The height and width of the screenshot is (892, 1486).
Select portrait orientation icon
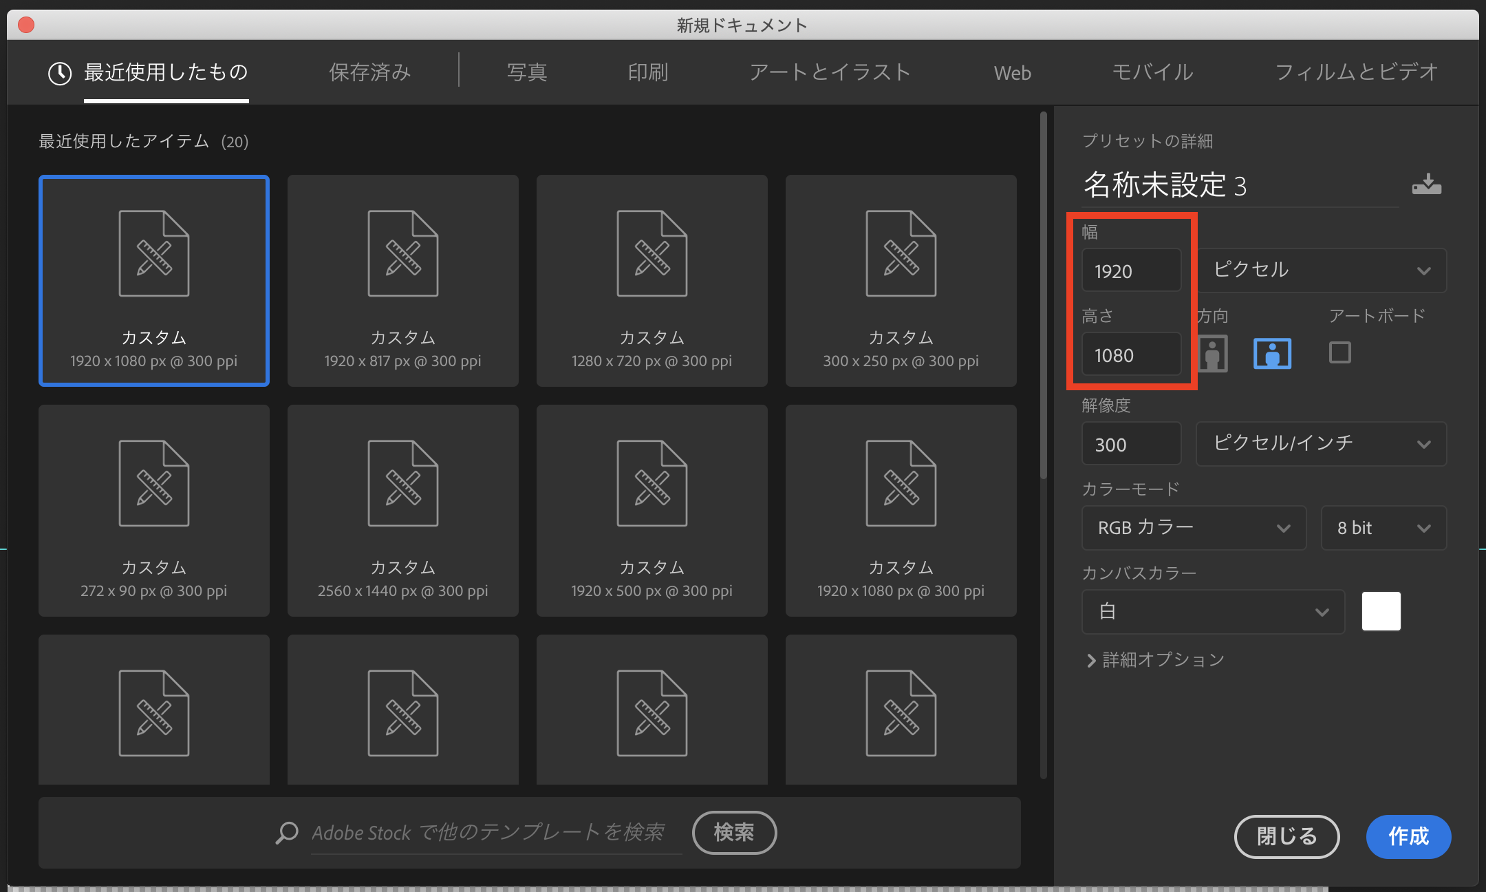pos(1213,354)
